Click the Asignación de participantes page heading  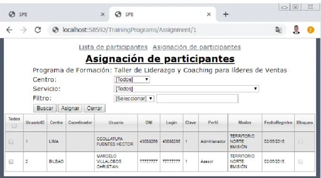click(160, 59)
